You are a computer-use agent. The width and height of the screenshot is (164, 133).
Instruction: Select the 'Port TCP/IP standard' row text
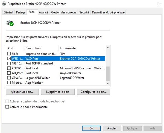click(x=39, y=63)
